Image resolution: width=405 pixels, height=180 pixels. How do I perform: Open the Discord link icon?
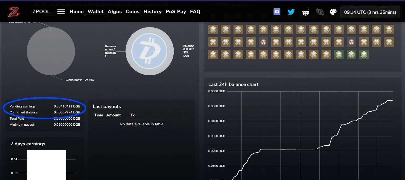[x=277, y=12]
